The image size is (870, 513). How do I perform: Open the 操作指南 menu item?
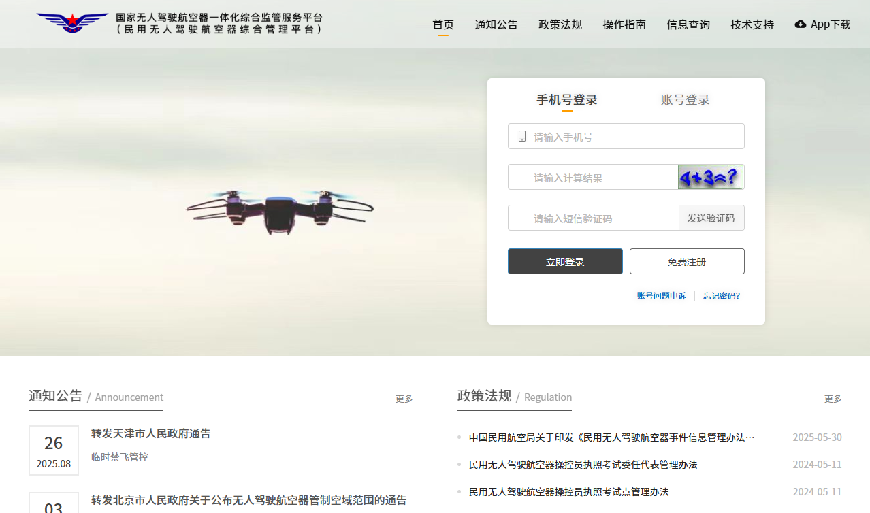coord(624,24)
